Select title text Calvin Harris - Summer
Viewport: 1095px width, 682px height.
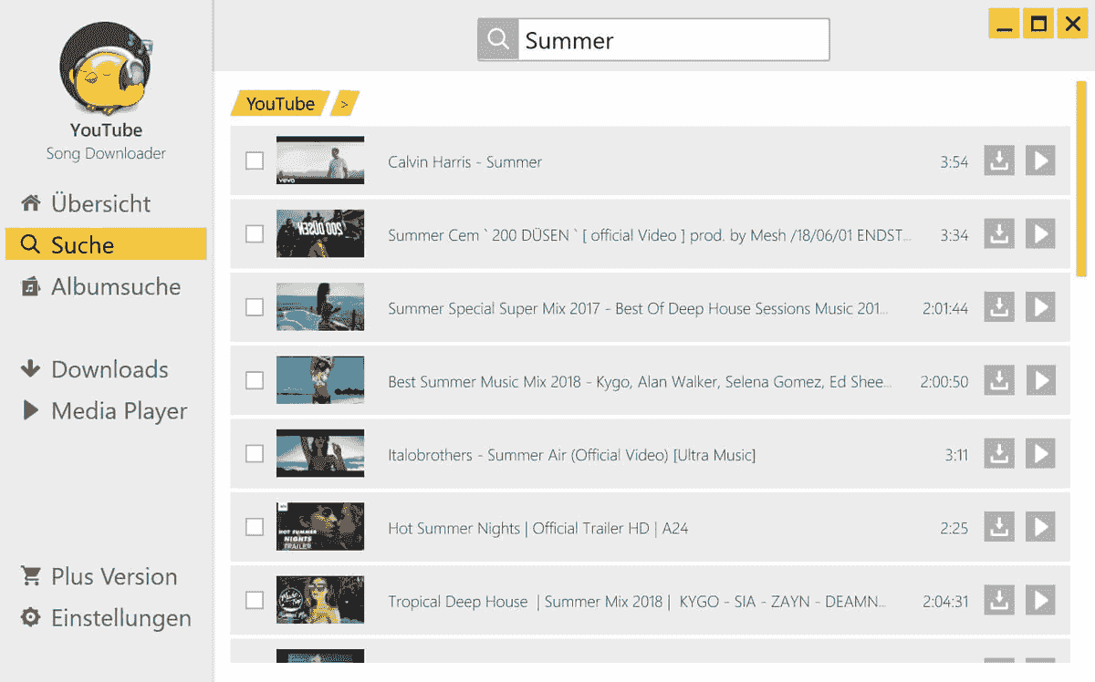tap(465, 162)
